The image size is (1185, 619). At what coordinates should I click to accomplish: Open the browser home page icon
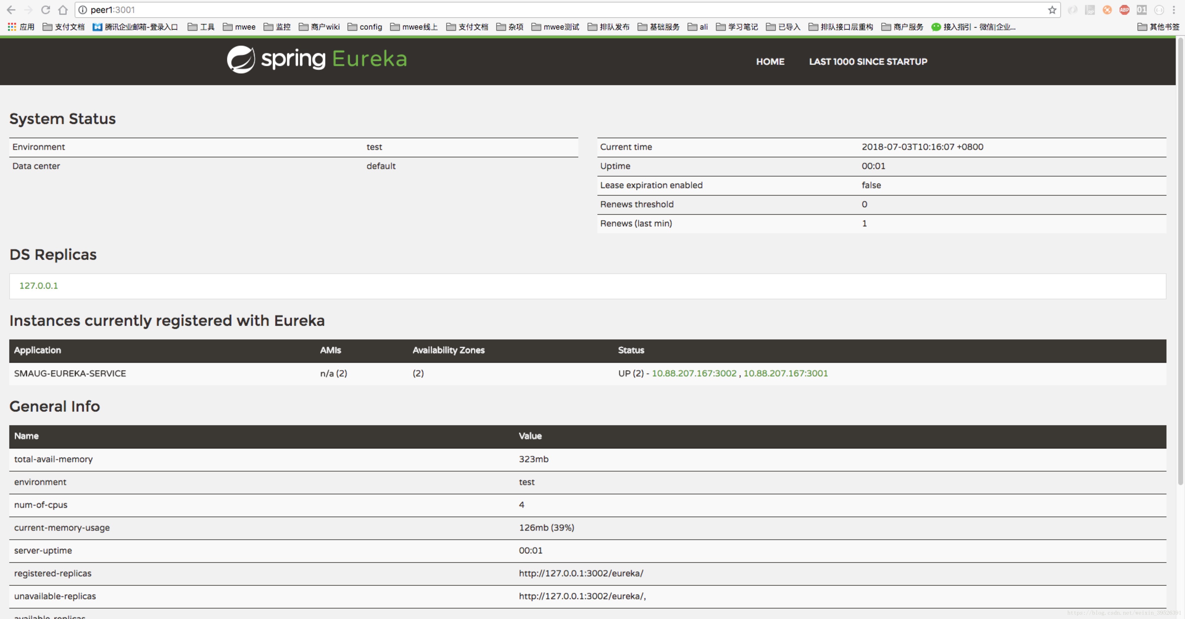[63, 10]
